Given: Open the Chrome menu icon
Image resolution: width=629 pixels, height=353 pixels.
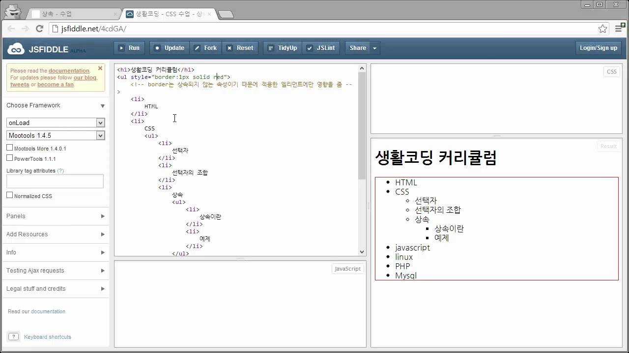Looking at the screenshot, I should [619, 29].
